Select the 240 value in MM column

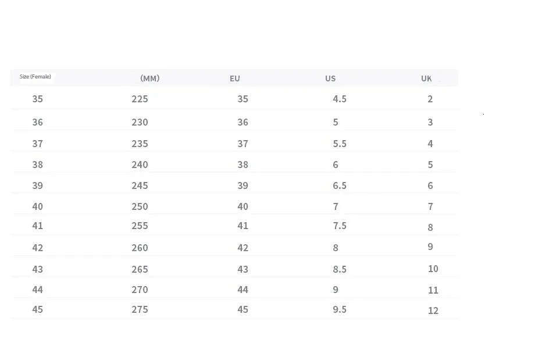point(140,165)
